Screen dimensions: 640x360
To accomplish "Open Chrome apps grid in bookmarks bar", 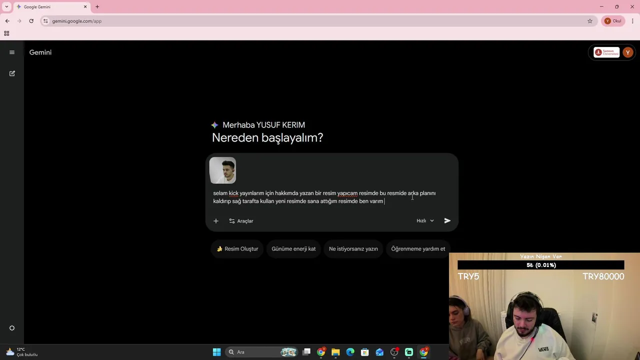I will tap(6, 33).
